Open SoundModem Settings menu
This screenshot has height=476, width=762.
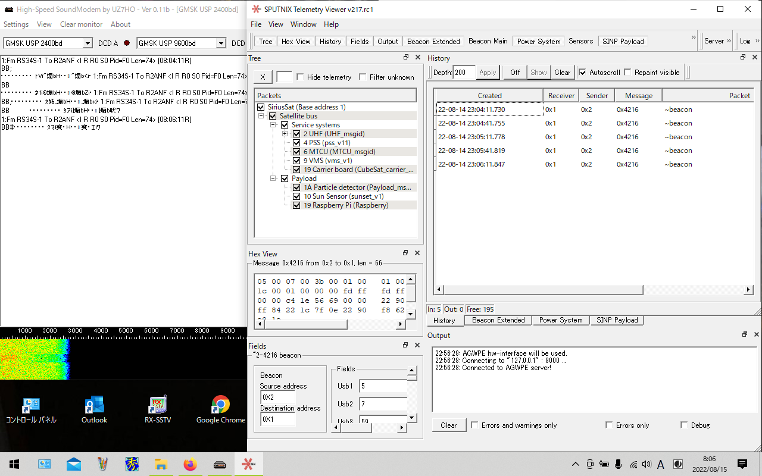[16, 24]
